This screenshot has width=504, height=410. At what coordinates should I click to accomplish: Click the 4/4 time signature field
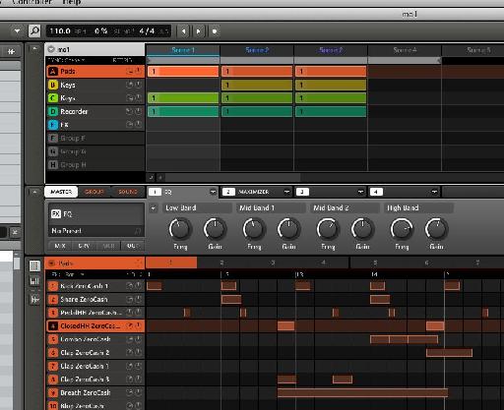(x=147, y=31)
